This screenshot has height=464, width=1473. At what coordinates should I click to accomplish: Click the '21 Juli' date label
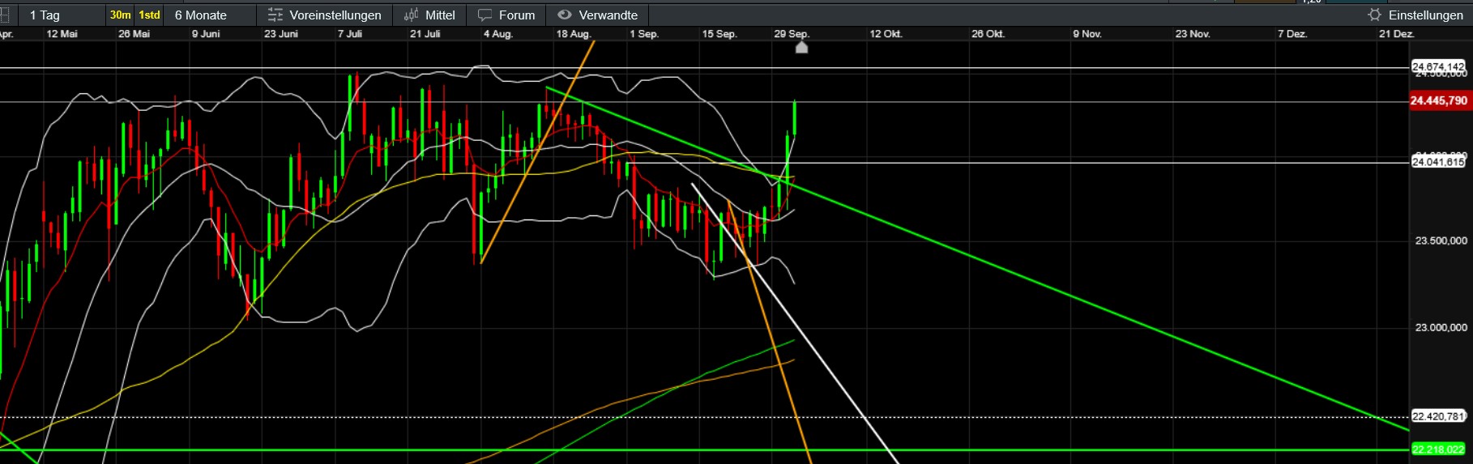tap(425, 34)
